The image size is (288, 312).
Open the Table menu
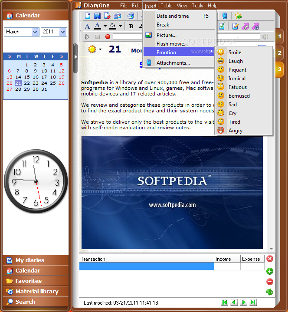[166, 6]
